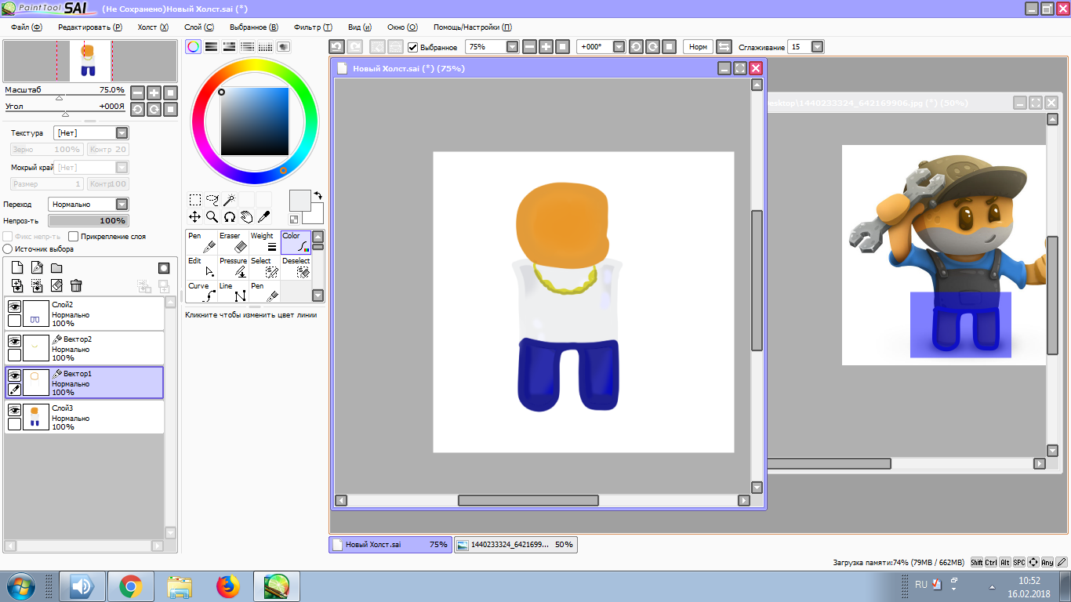This screenshot has width=1071, height=602.
Task: Choose the Deselect vector tool
Action: (x=296, y=268)
